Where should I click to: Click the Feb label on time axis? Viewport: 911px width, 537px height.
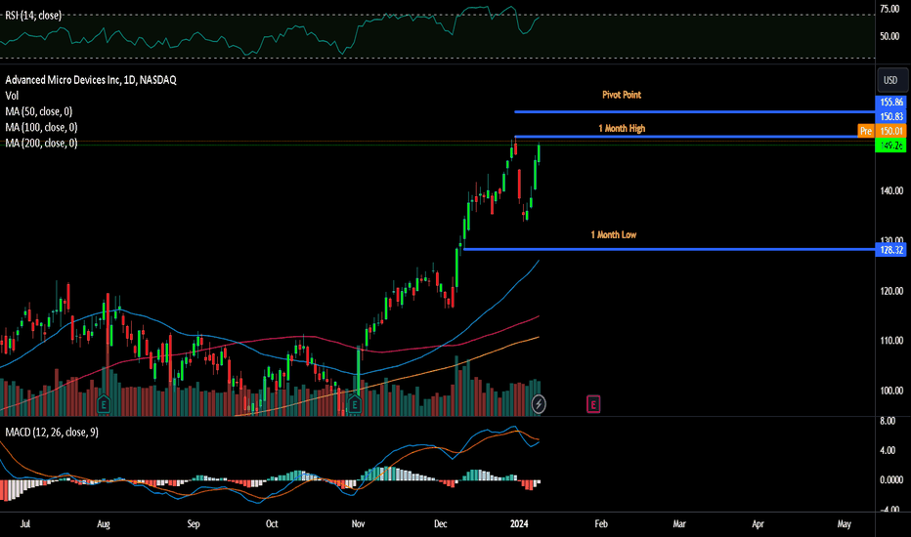coord(601,523)
